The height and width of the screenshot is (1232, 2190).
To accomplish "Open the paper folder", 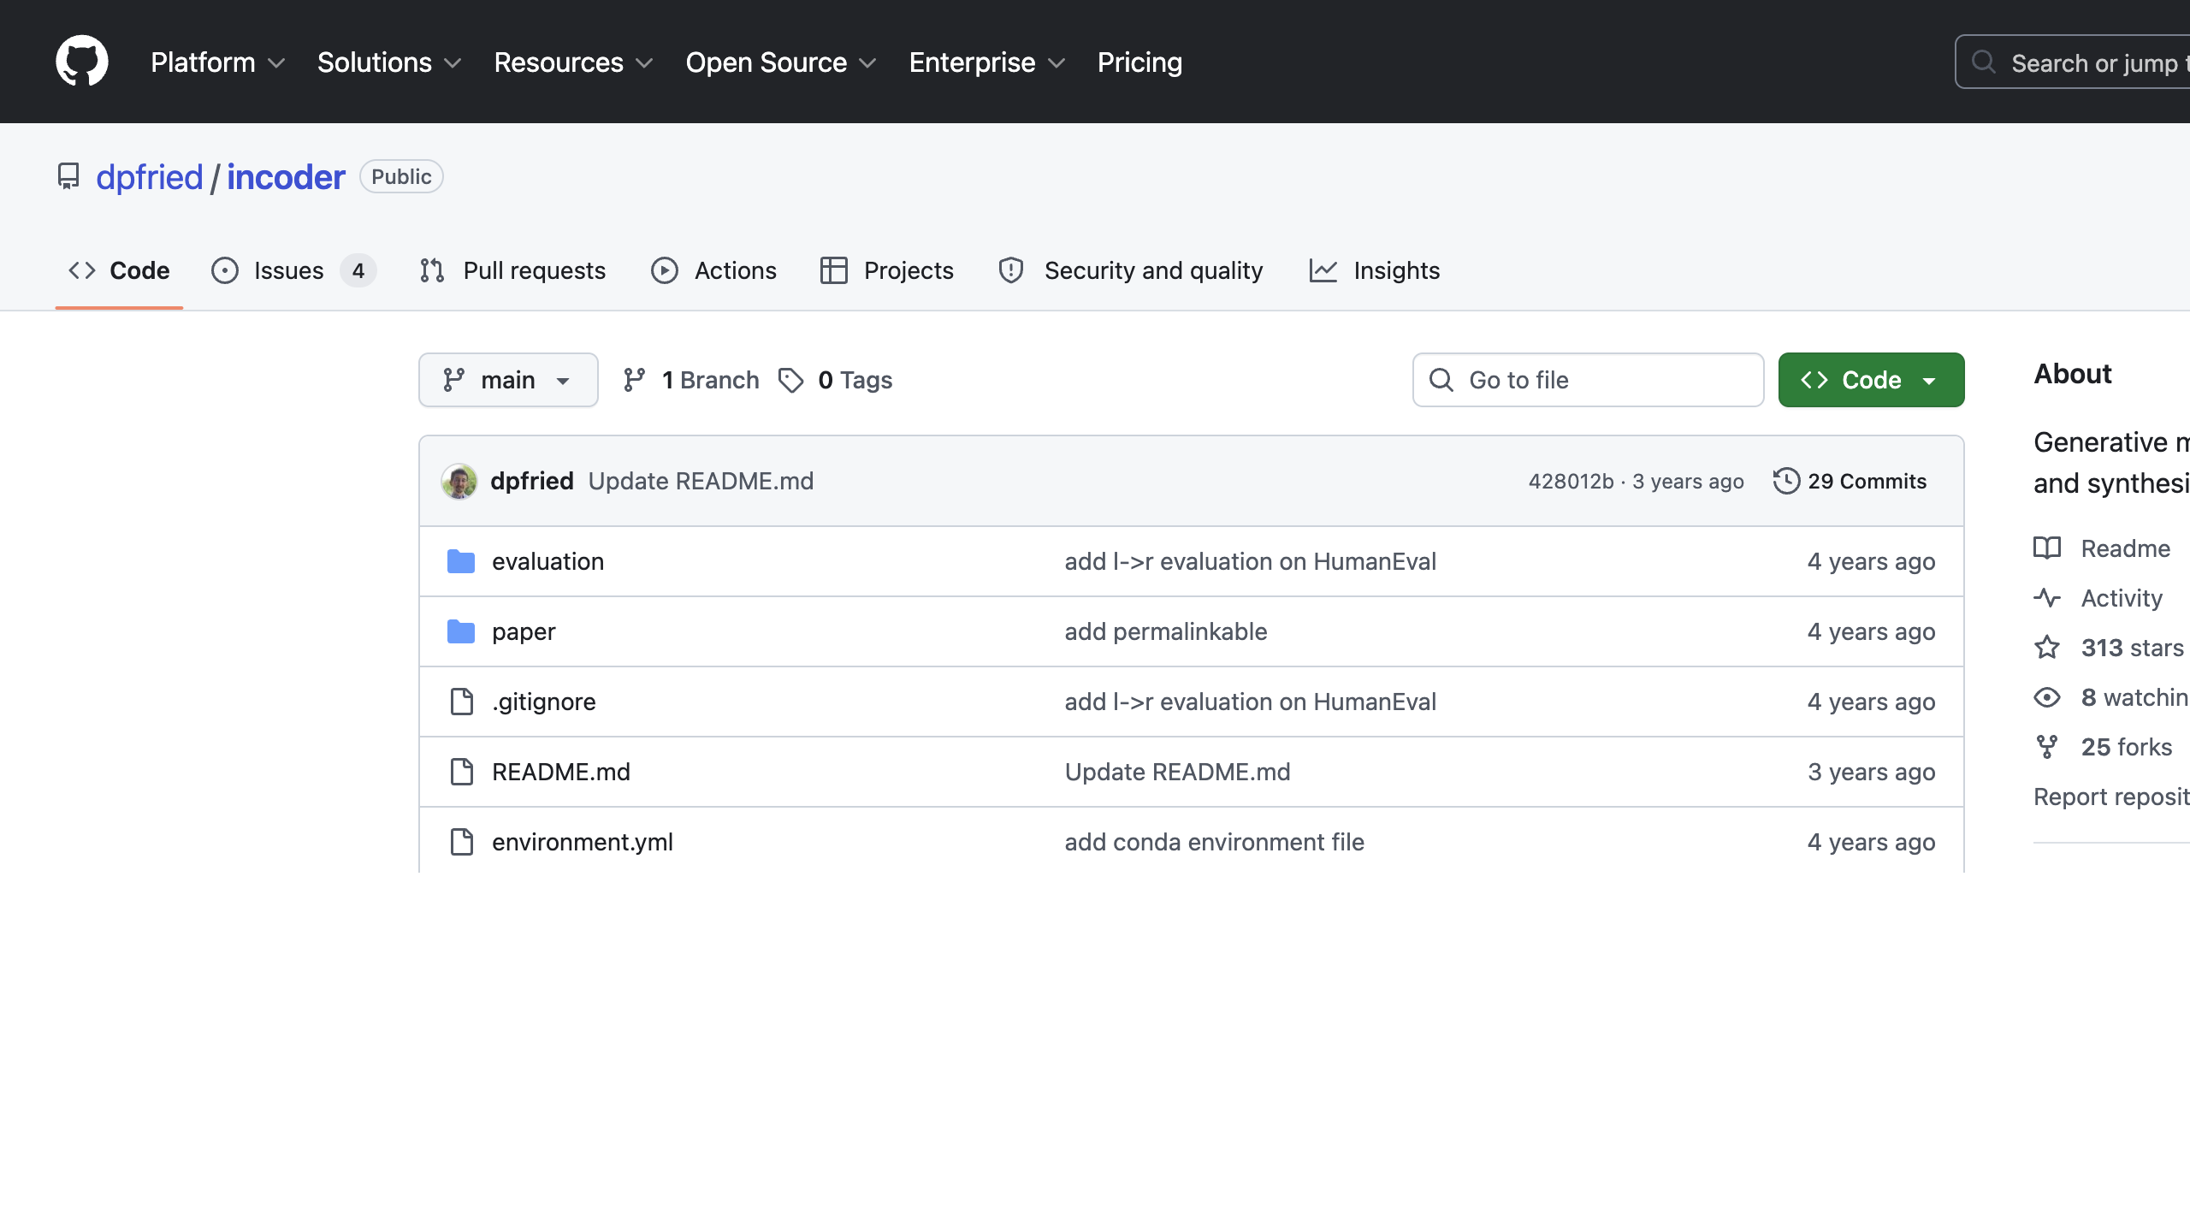I will pyautogui.click(x=524, y=631).
